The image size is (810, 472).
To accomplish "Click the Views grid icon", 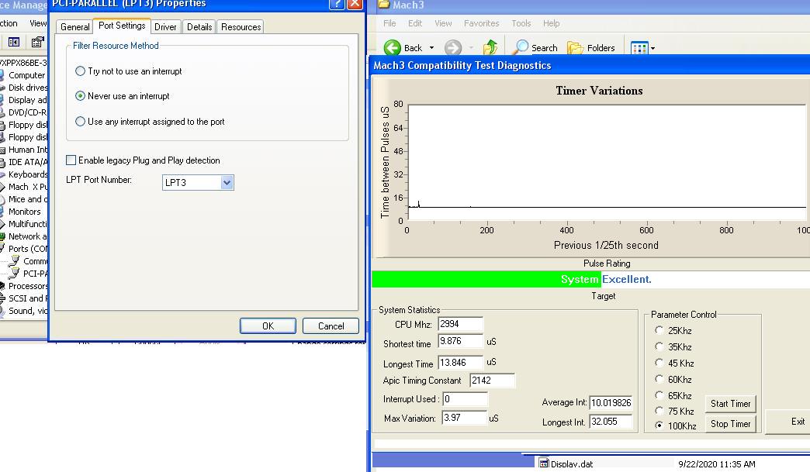I will coord(639,48).
